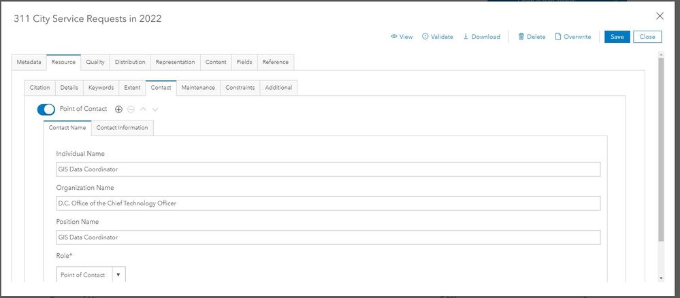680x298 pixels.
Task: Switch to the Contact Information tab
Action: pyautogui.click(x=122, y=128)
